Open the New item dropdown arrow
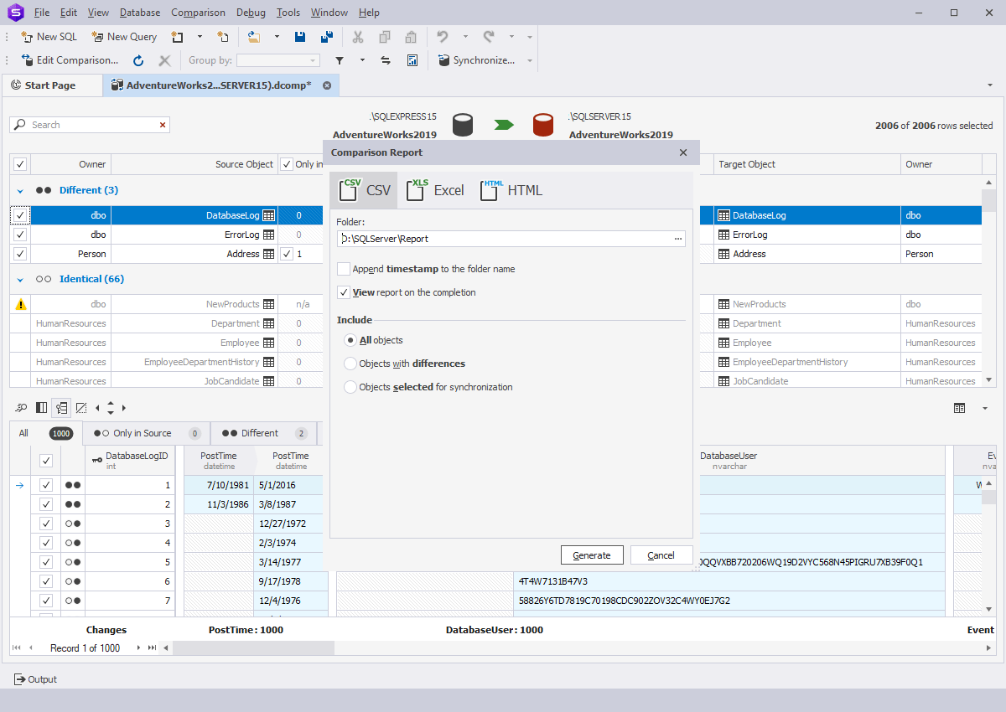The height and width of the screenshot is (712, 1006). click(x=200, y=37)
